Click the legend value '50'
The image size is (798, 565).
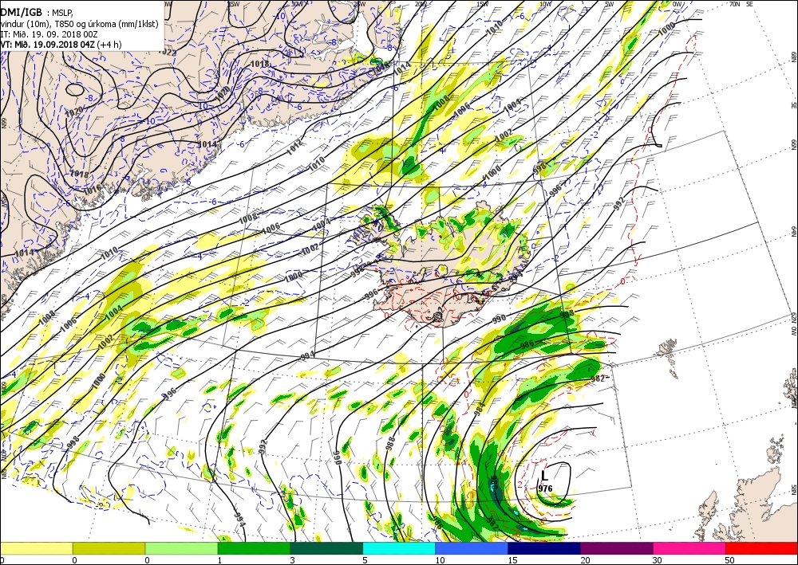730,560
